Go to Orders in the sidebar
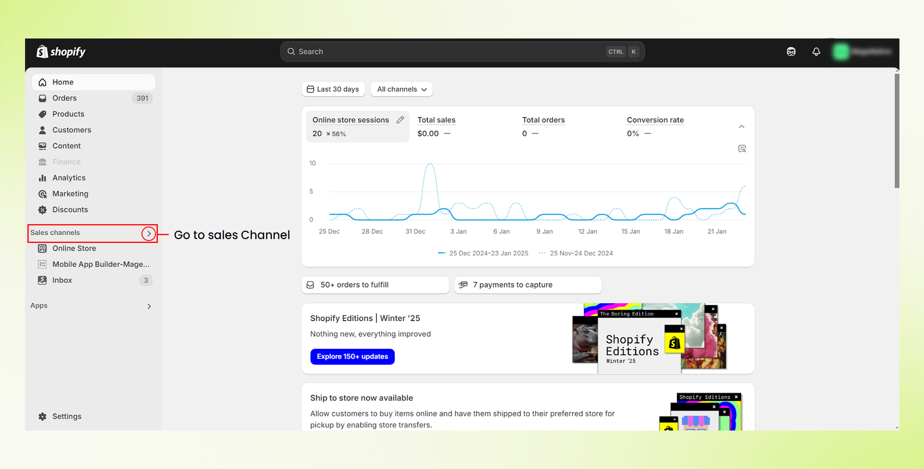924x469 pixels. (64, 98)
